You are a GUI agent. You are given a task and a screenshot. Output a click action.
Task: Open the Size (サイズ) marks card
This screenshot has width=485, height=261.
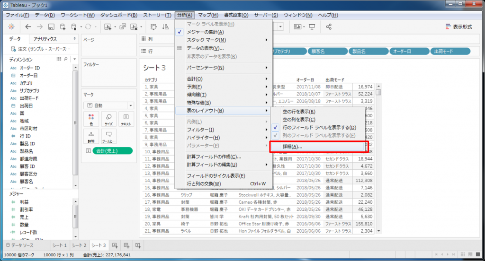[x=108, y=118]
